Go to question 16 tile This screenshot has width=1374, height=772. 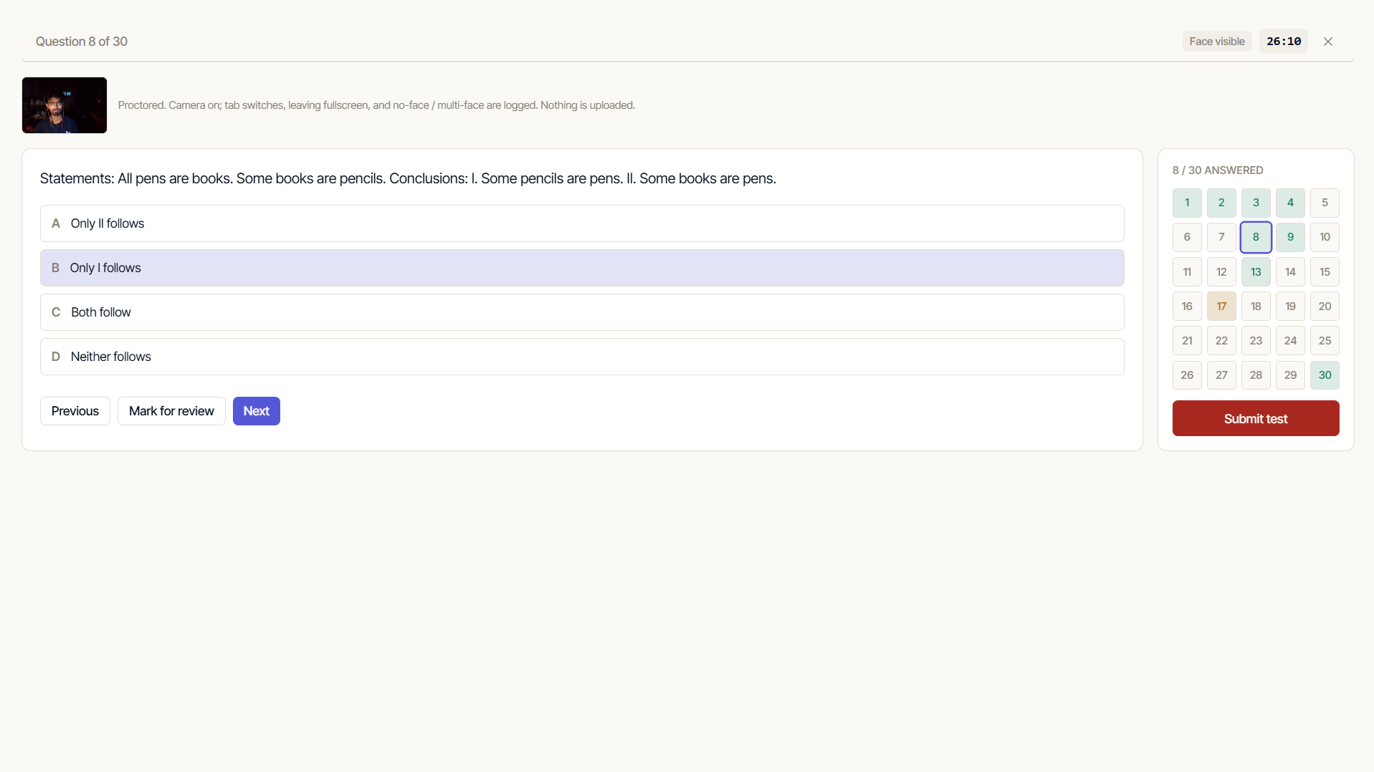pyautogui.click(x=1187, y=307)
